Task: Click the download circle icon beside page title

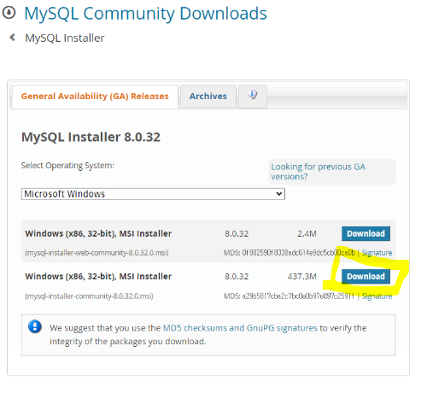Action: coord(9,13)
